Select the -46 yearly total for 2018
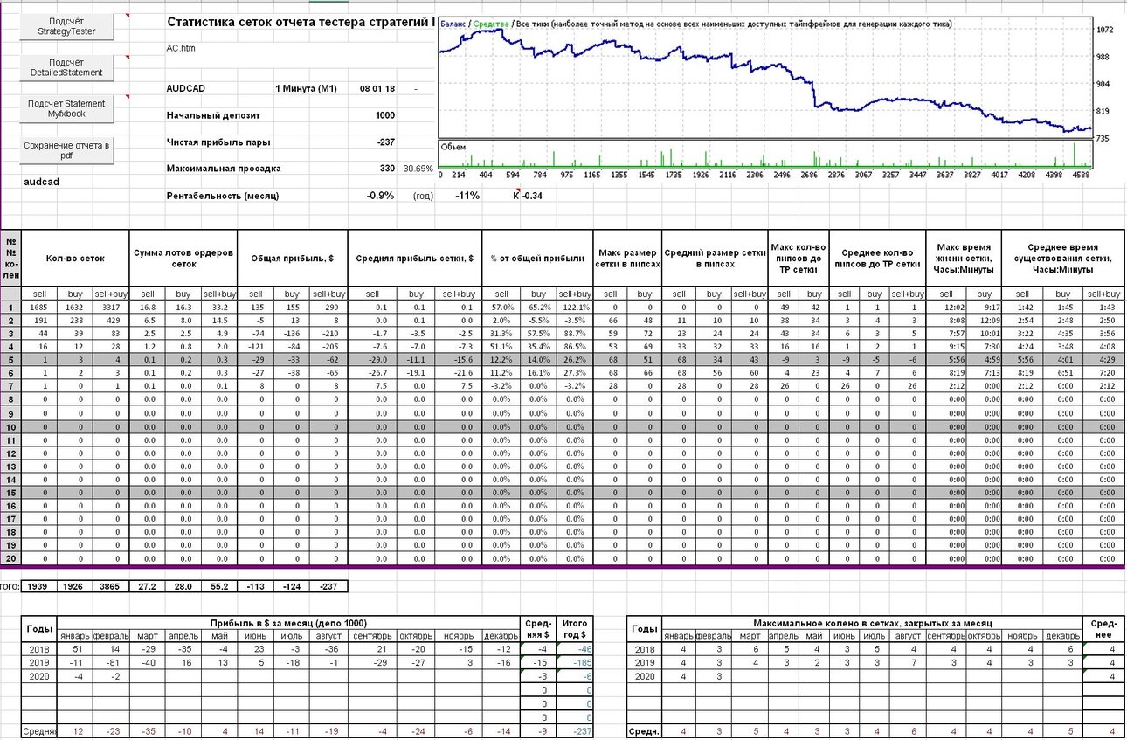1127x740 pixels. click(574, 650)
